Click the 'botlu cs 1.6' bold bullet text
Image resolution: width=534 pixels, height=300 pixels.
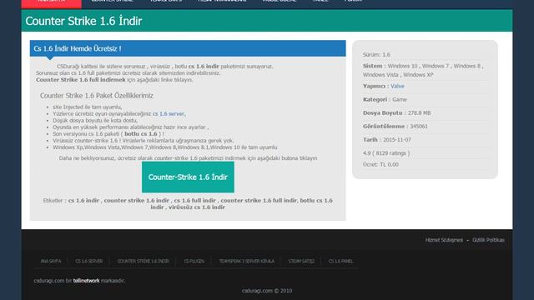click(x=141, y=134)
